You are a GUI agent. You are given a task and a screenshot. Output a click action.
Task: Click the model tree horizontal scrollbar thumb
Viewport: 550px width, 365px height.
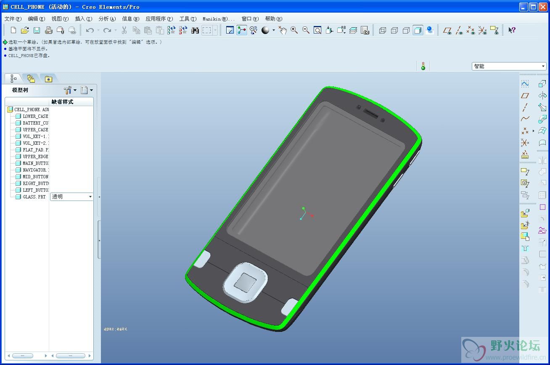[23, 356]
